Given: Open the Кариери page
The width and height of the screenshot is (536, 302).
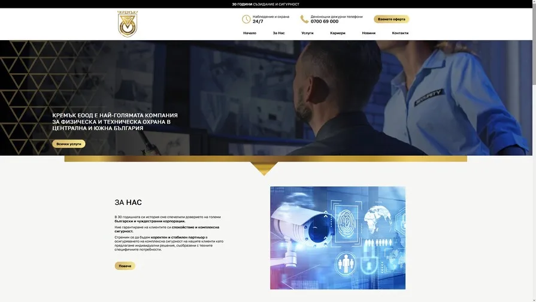Looking at the screenshot, I should (338, 33).
